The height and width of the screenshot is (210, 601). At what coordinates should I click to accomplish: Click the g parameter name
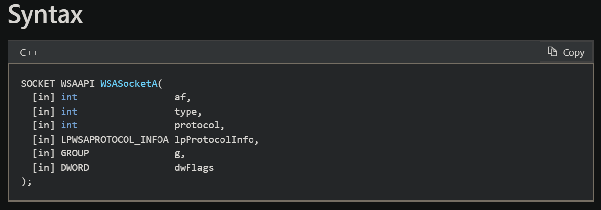(x=177, y=153)
